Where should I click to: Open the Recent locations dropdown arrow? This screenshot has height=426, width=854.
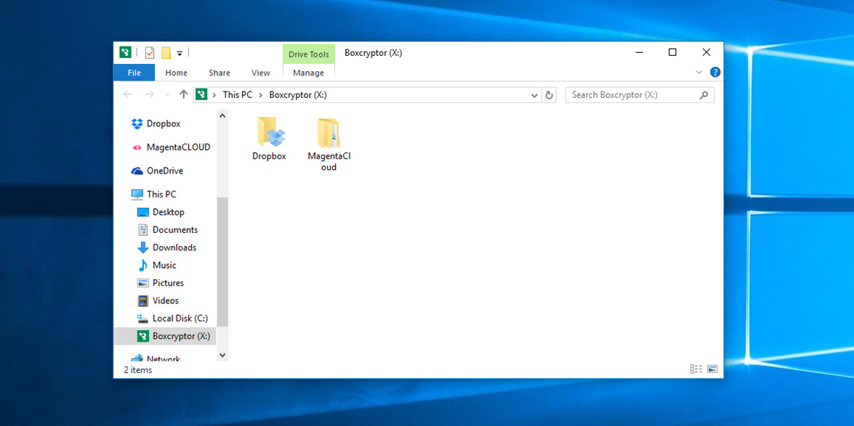tap(166, 94)
